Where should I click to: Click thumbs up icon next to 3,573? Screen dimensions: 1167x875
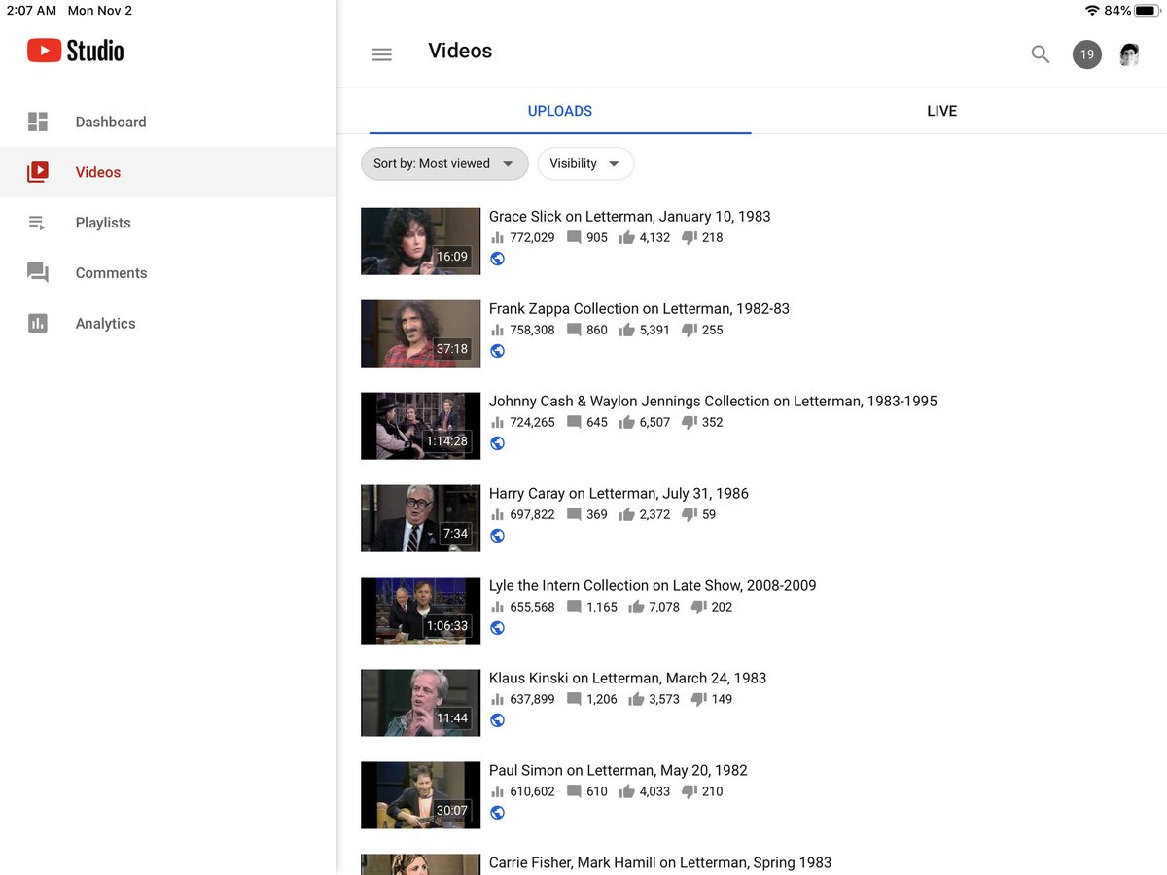(636, 699)
